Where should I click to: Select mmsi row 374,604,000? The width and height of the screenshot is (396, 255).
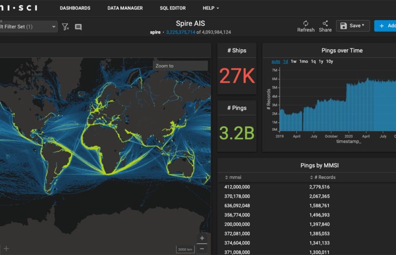point(237,243)
